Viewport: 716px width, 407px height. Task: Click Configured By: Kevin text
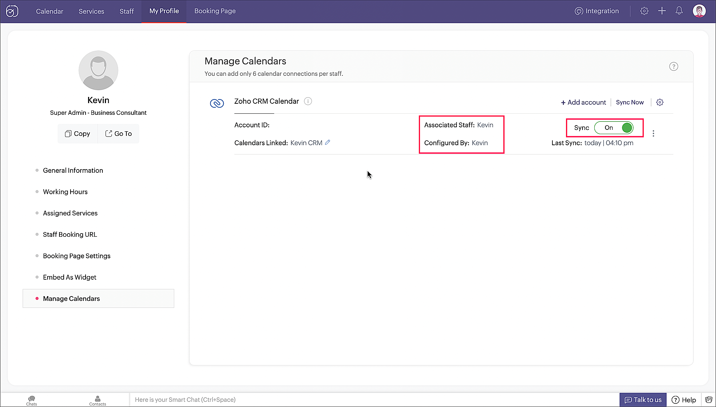(x=456, y=143)
